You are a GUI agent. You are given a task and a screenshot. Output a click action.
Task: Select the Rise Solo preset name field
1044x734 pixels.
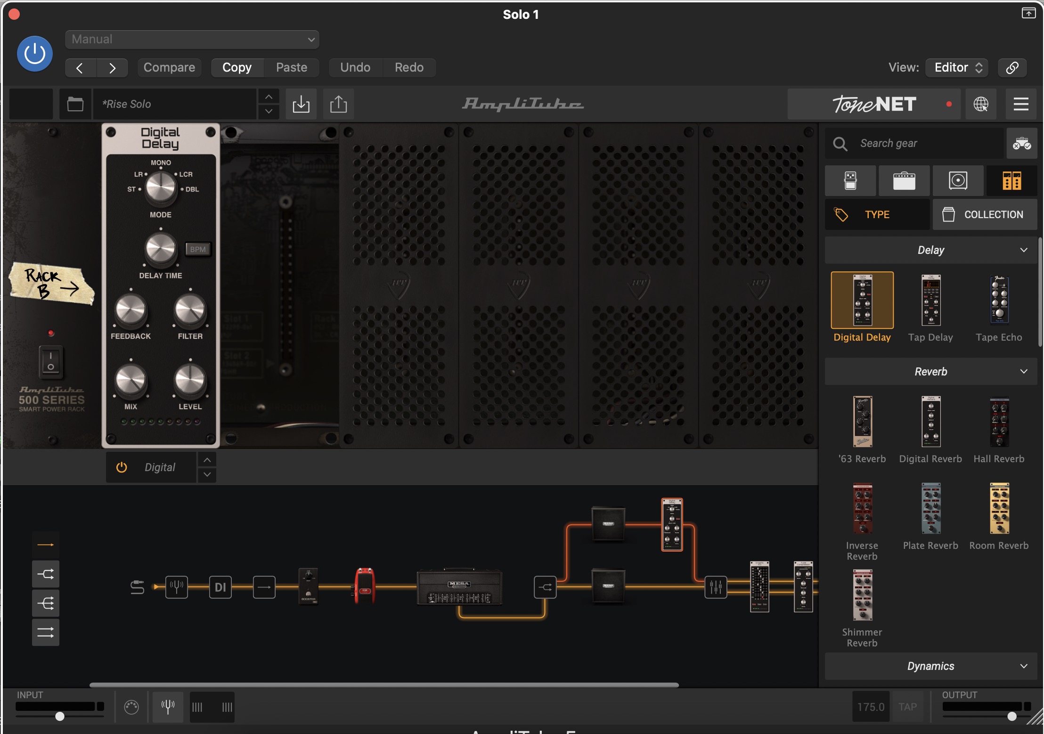point(175,104)
